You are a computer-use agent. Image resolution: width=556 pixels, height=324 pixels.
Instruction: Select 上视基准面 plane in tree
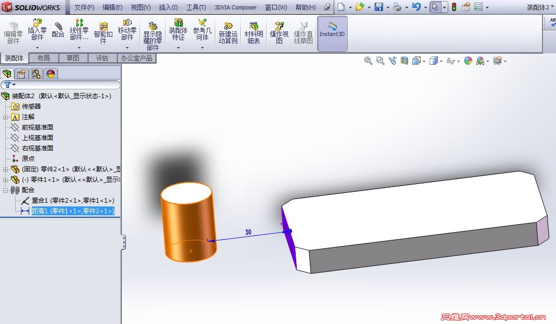37,137
